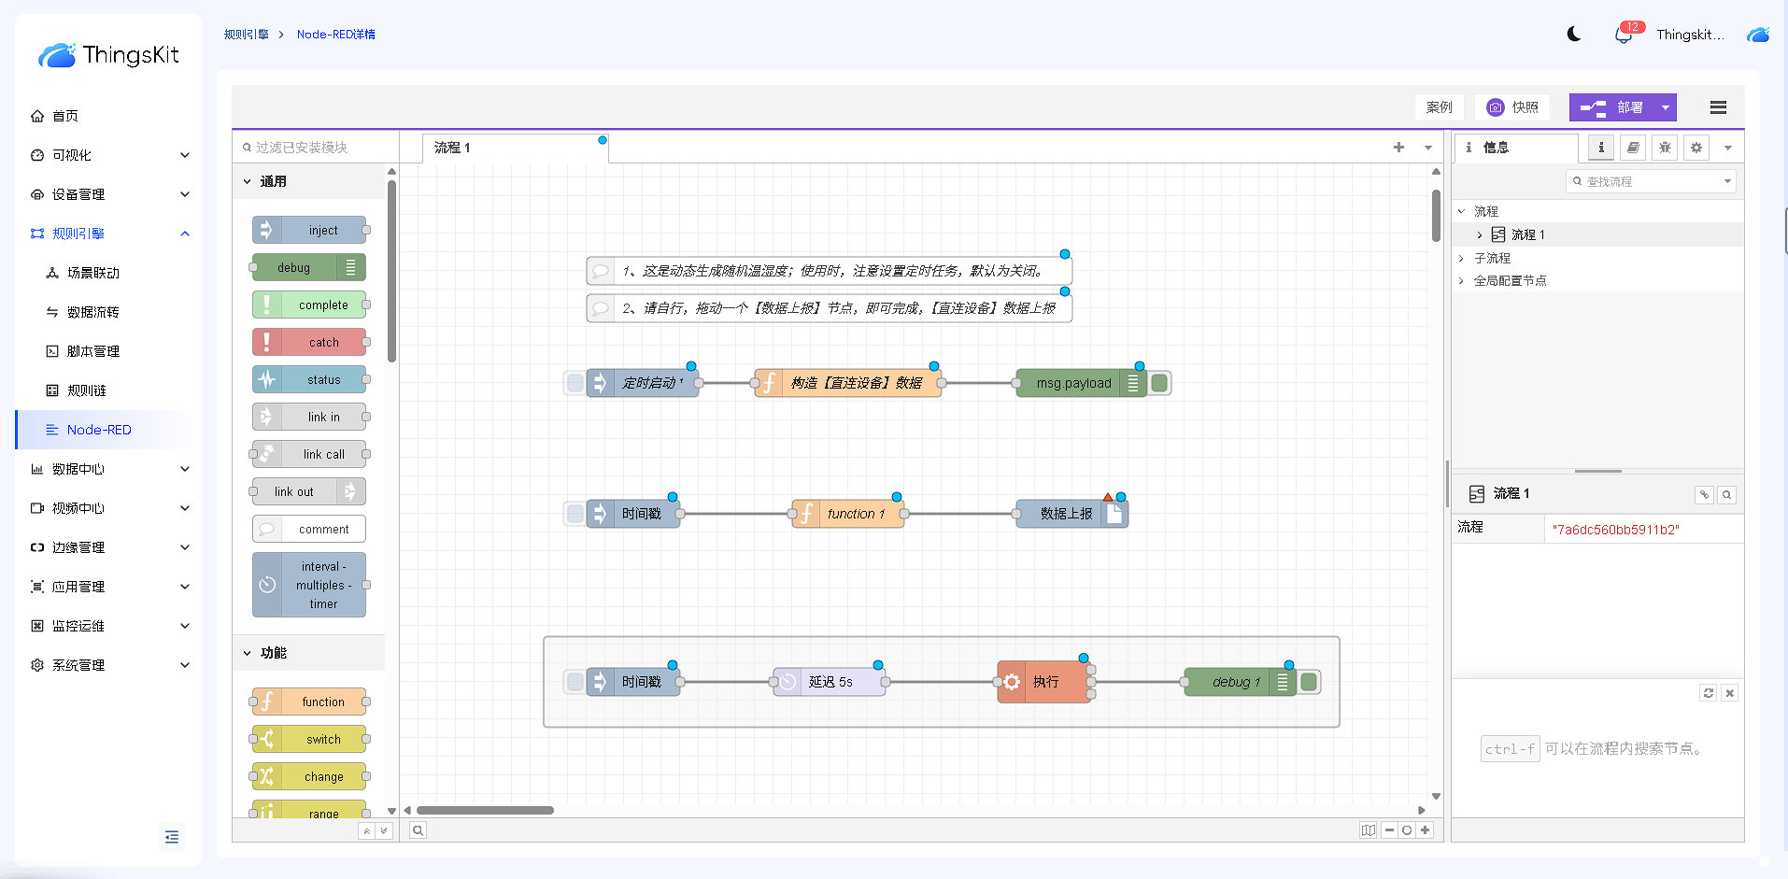Toggle the navigator map icon
Screen dimensions: 1788x879
pos(1368,830)
